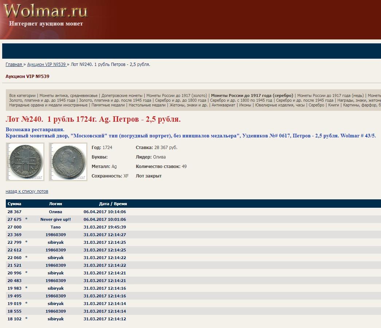Click the 22 060 bid amount
381x328 pixels.
tap(14, 258)
